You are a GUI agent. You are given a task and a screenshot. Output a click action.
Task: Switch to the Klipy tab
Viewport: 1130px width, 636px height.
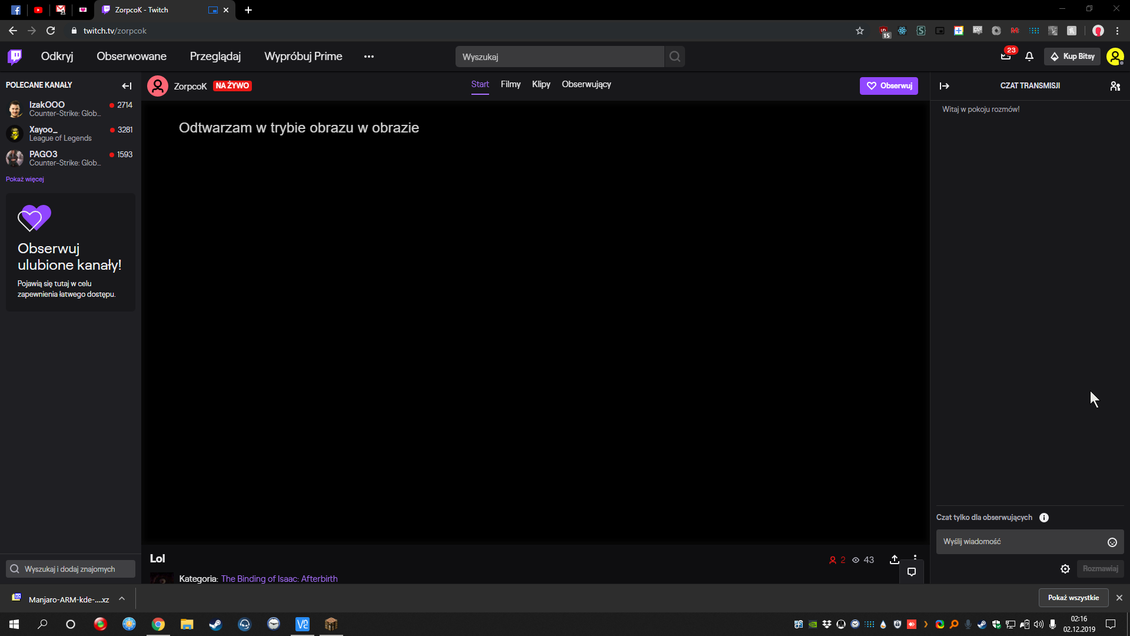541,84
